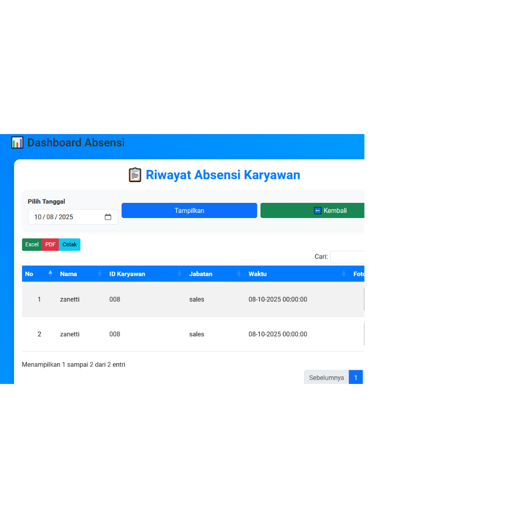Click the Menampilkan 1 sampai 2 dari 2 entri text
518x518 pixels.
point(73,365)
